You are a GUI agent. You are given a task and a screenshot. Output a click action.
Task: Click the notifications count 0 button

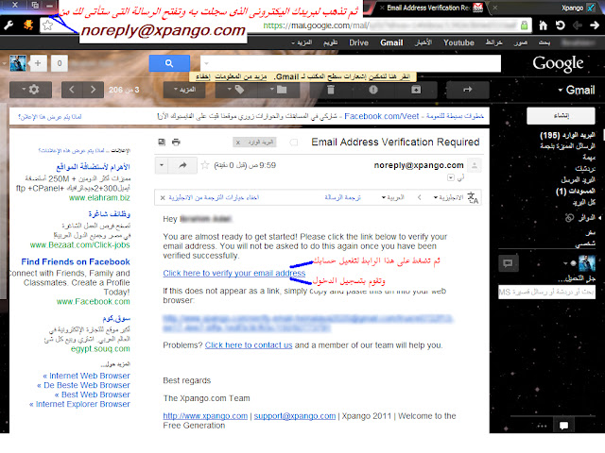pos(59,63)
